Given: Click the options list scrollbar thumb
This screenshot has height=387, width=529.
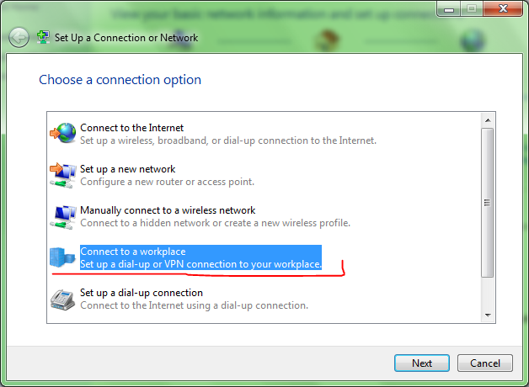Looking at the screenshot, I should click(x=486, y=202).
